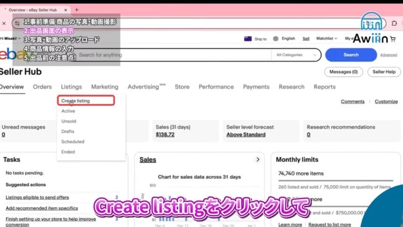The width and height of the screenshot is (403, 227).
Task: Choose Active from Listings menu
Action: [68, 111]
